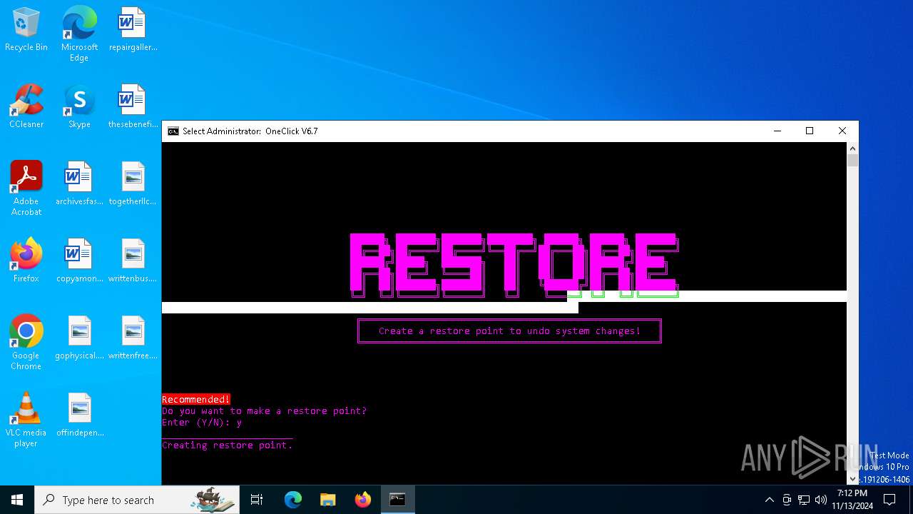Open the repairgaller Word document
The width and height of the screenshot is (913, 514).
(x=133, y=30)
